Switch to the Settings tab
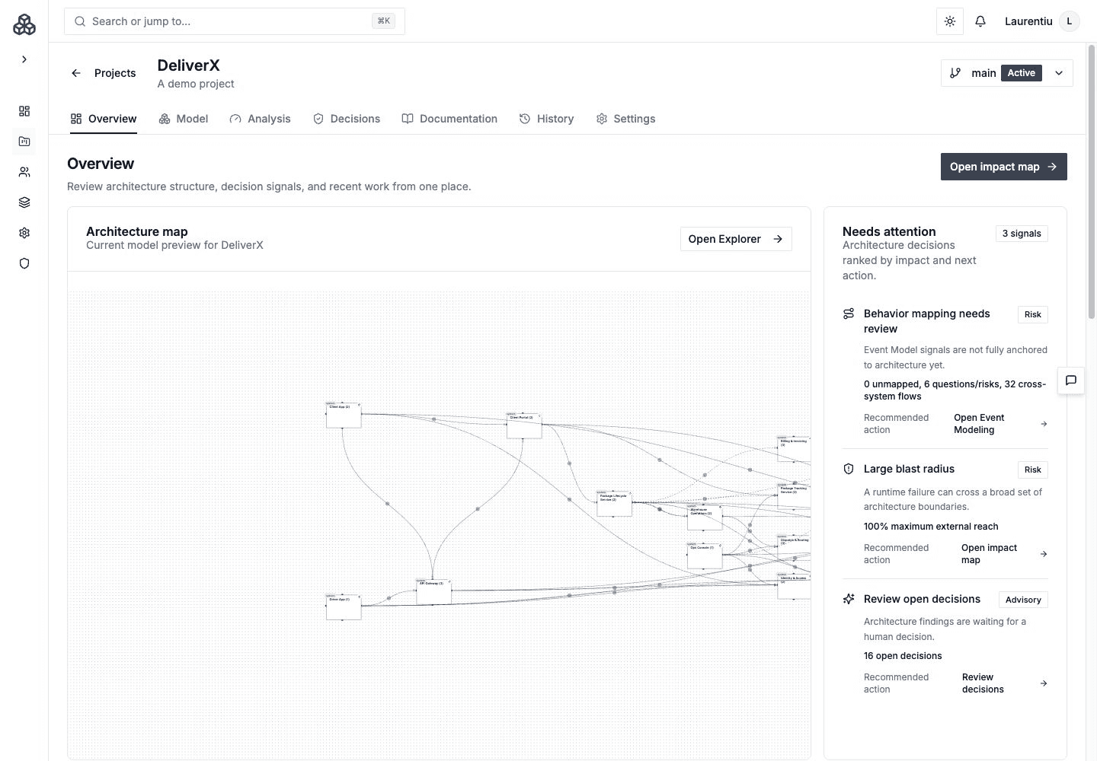 625,119
